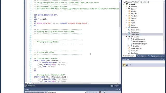This screenshot has width=166, height=93.
Task: Collapse the FirstWeb project node
Action: [124, 4]
